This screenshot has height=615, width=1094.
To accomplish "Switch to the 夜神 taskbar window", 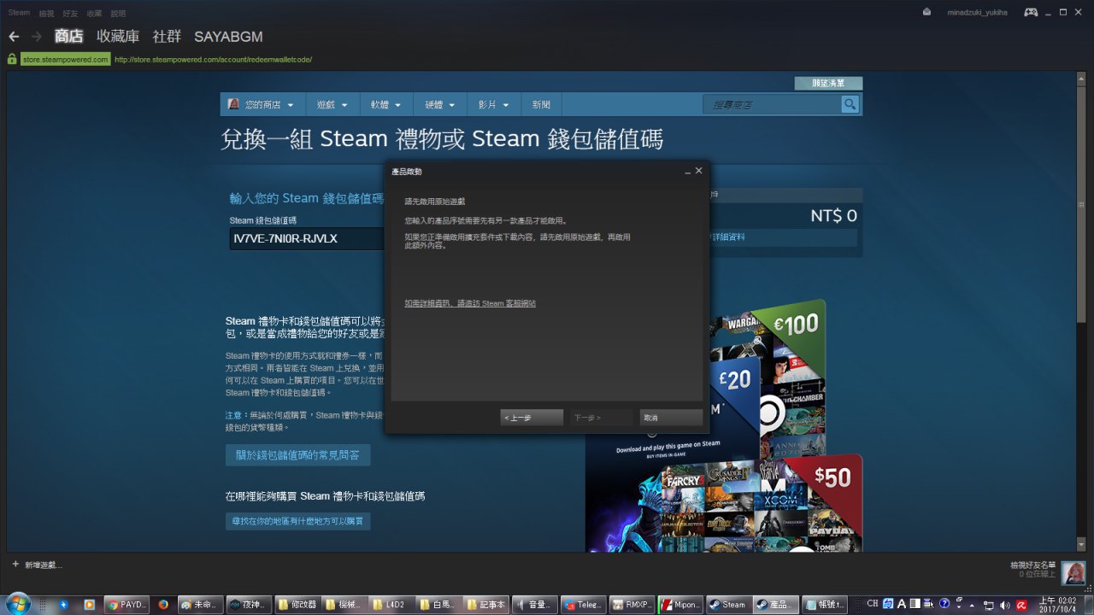I will coord(249,604).
